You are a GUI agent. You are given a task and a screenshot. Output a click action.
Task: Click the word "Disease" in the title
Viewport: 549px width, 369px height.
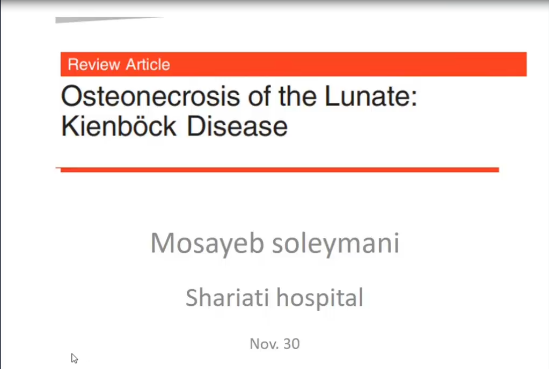237,126
